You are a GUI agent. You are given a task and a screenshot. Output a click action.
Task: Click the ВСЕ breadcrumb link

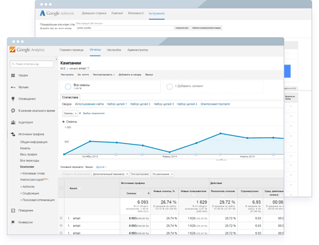tap(63, 68)
